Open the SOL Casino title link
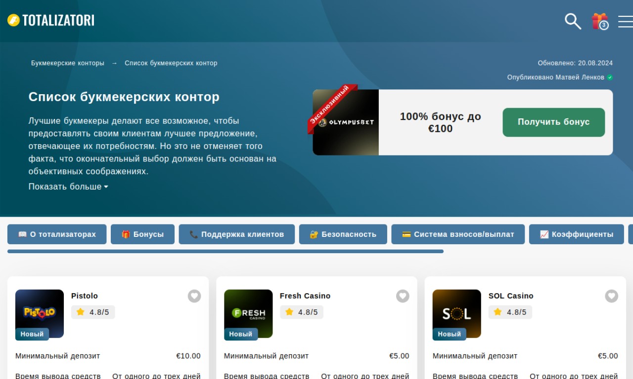 coord(511,296)
